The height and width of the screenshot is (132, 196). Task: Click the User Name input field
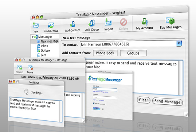tap(105, 89)
